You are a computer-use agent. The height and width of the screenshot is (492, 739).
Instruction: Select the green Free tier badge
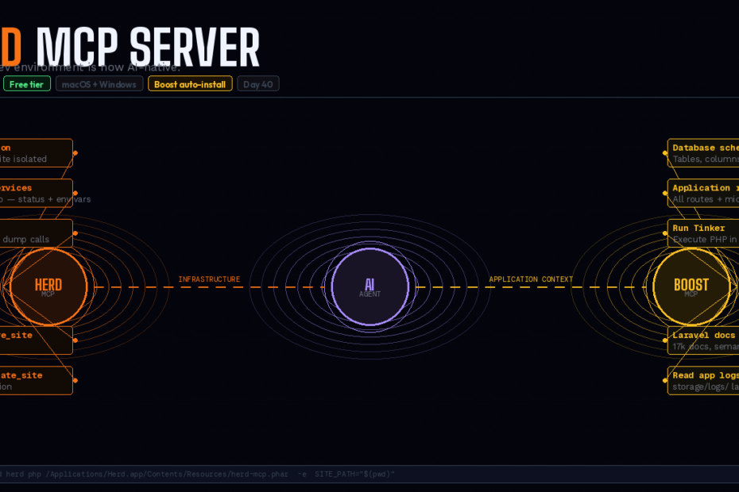point(27,84)
